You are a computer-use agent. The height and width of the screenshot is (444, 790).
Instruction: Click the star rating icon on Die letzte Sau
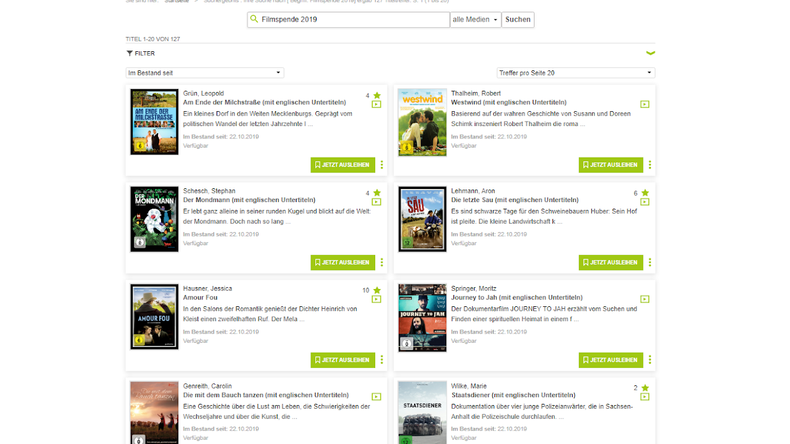point(644,193)
